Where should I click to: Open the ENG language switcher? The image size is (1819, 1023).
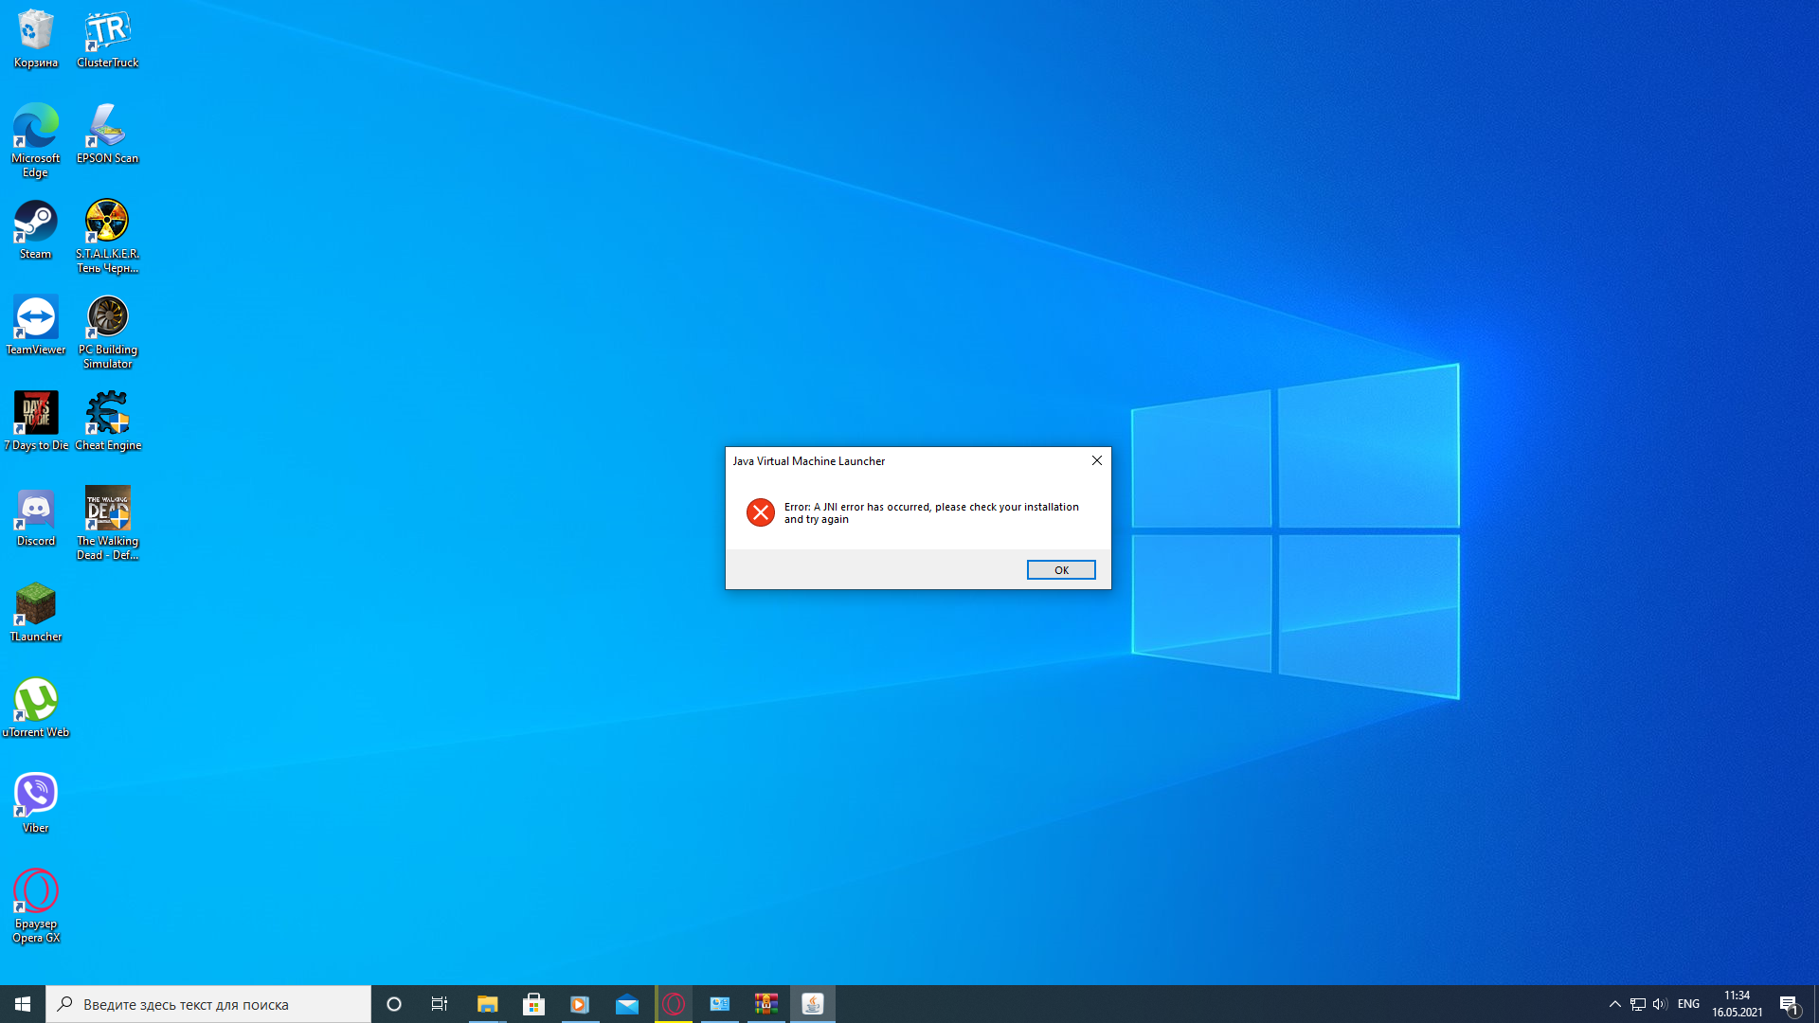[x=1688, y=1004]
